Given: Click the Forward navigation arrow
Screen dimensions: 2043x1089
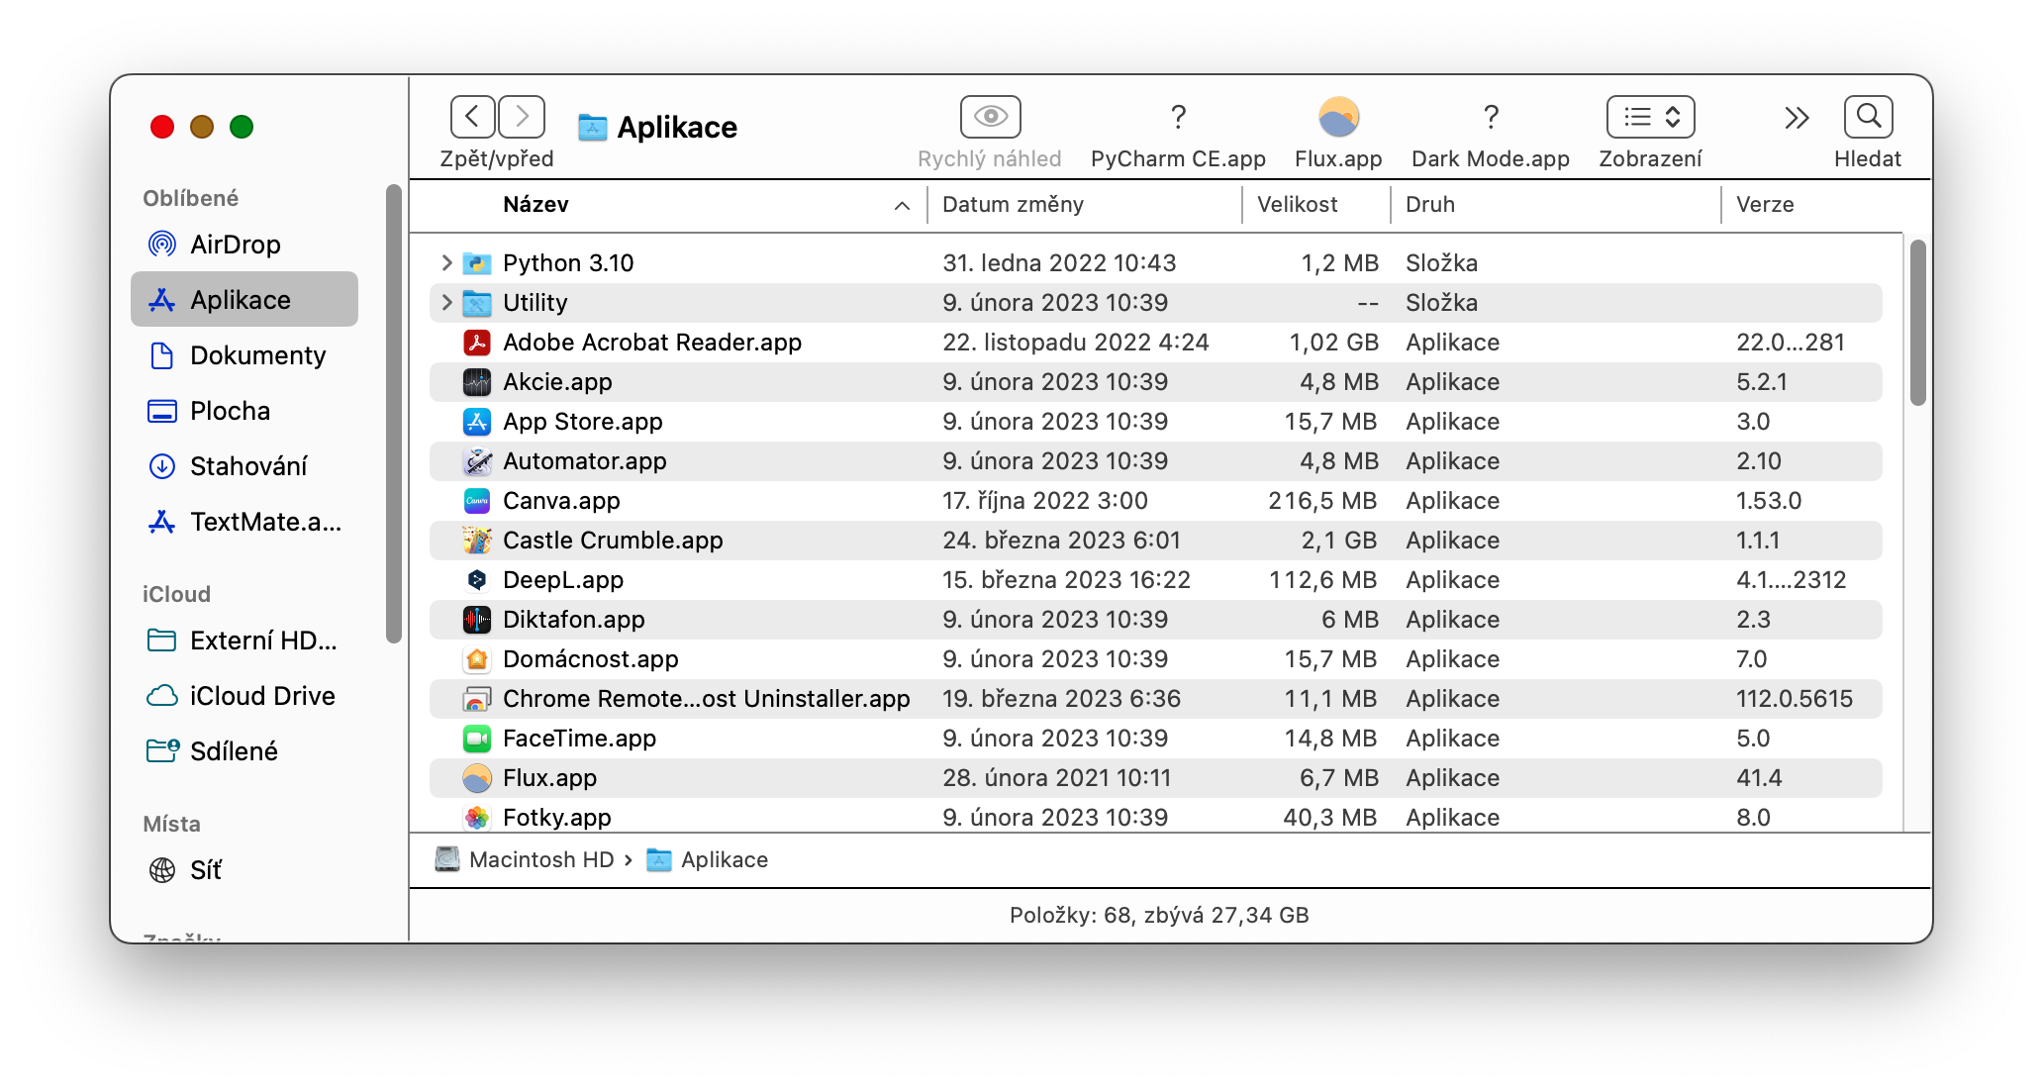Looking at the screenshot, I should 522,117.
